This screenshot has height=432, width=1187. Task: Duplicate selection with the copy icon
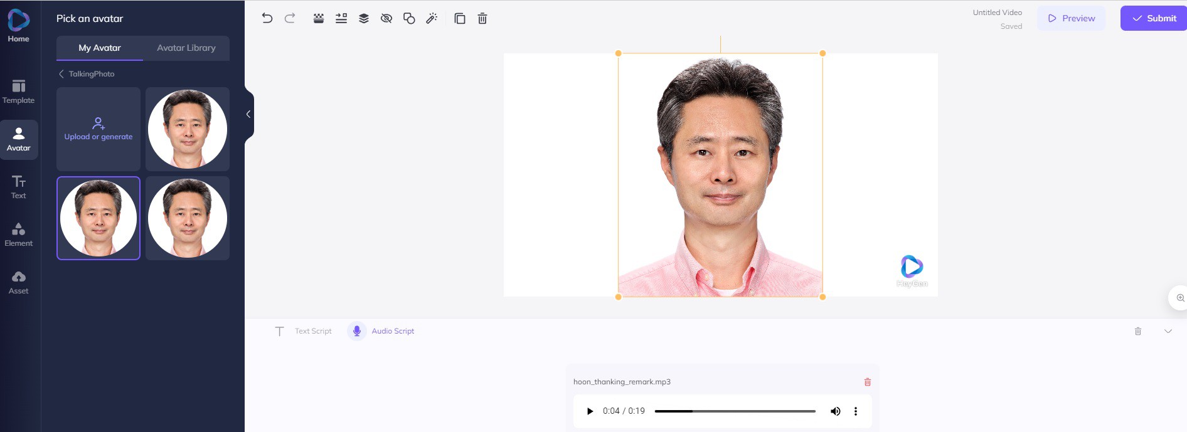460,18
